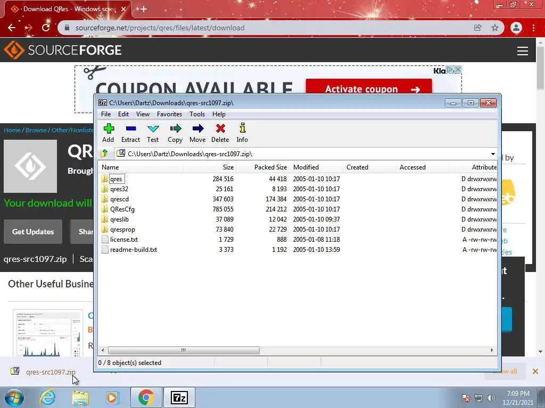
Task: Open a new Chrome tab
Action: pos(144,9)
